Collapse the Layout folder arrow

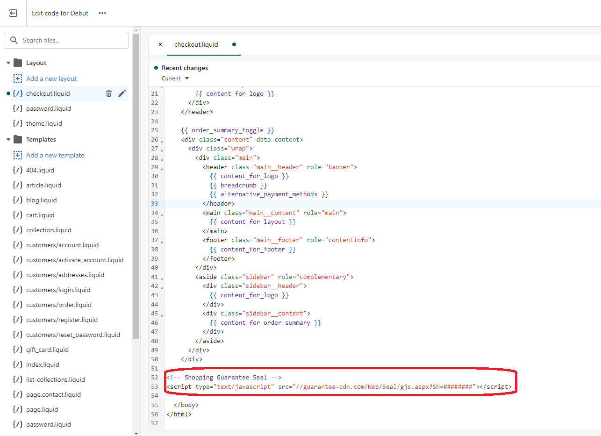8,63
